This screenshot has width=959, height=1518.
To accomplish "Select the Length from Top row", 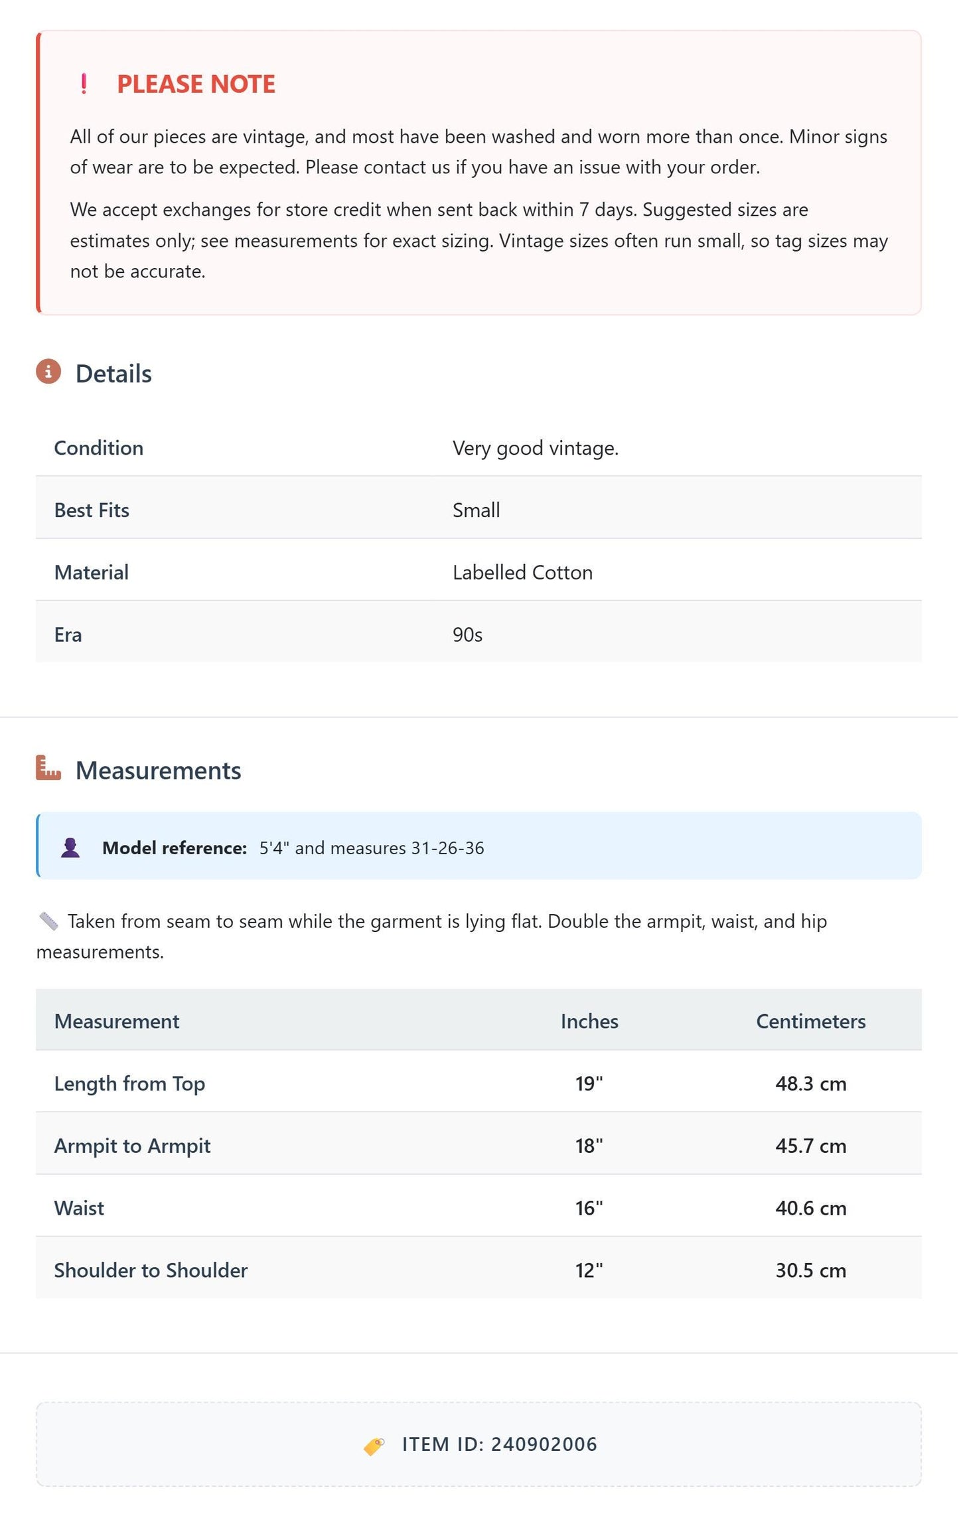I will tap(479, 1082).
